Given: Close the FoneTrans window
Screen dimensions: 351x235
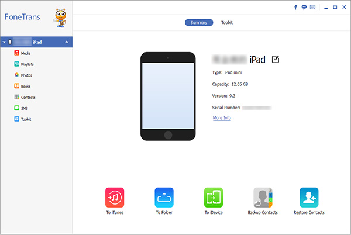Looking at the screenshot, I should click(x=345, y=8).
